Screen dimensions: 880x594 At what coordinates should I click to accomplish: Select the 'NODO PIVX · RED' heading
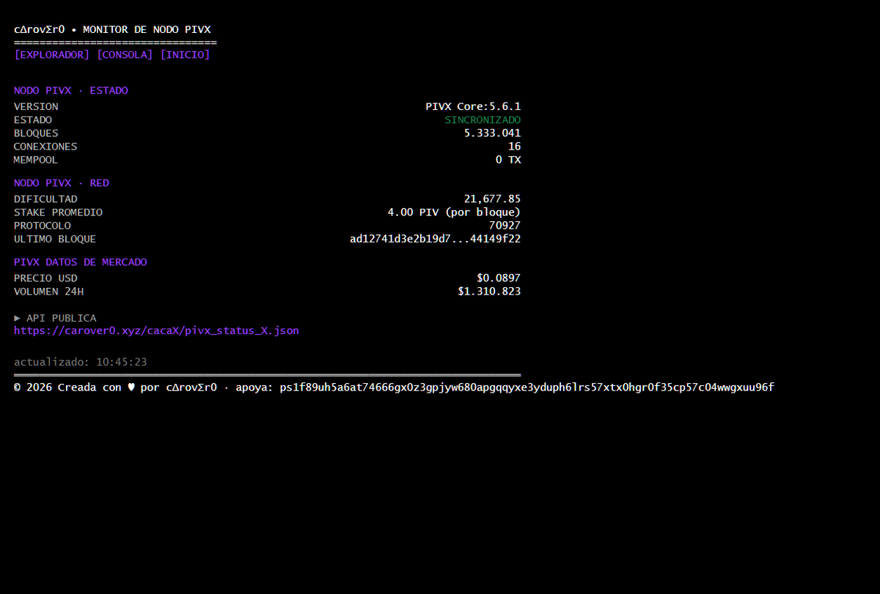click(62, 183)
